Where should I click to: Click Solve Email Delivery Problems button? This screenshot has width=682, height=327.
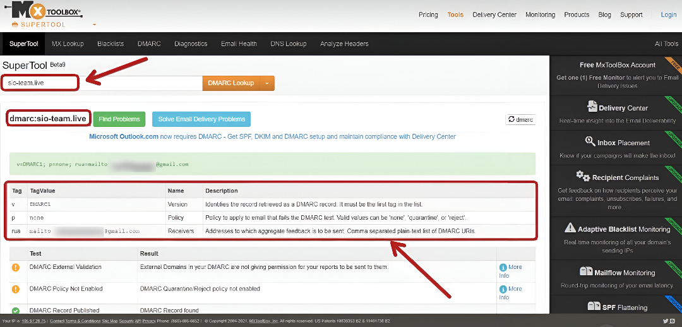[x=201, y=119]
